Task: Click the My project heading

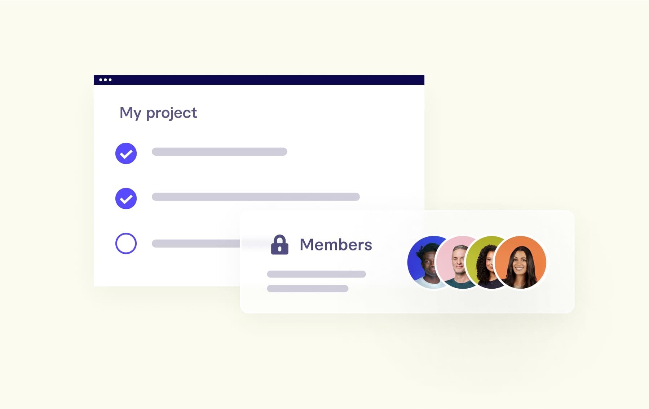Action: 158,113
